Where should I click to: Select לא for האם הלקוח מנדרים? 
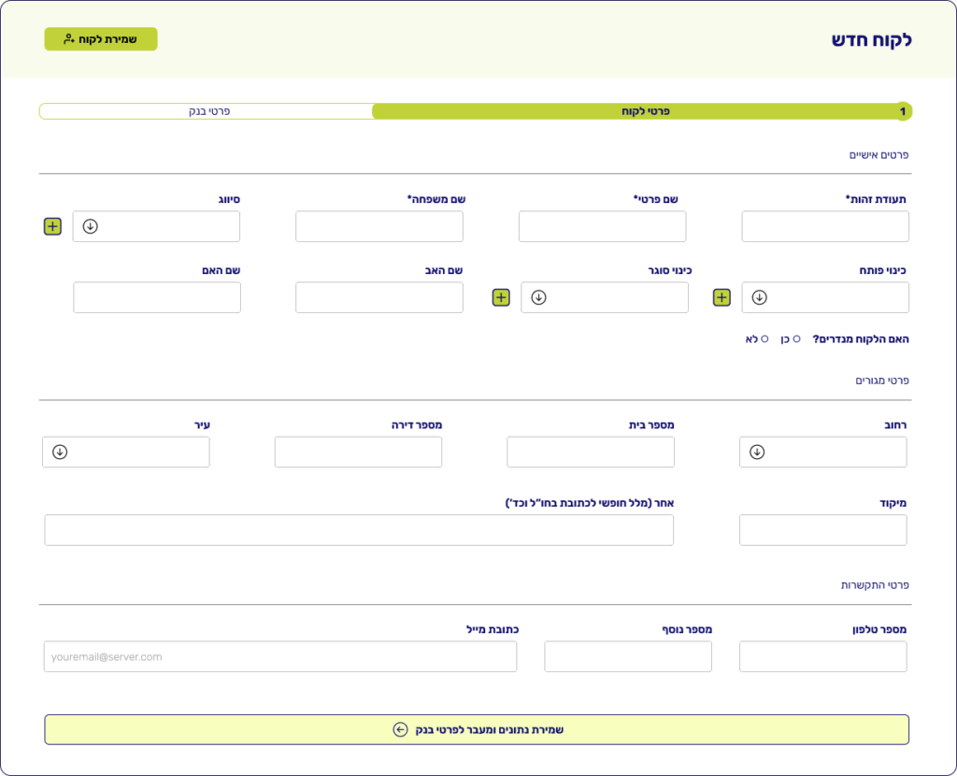[764, 338]
